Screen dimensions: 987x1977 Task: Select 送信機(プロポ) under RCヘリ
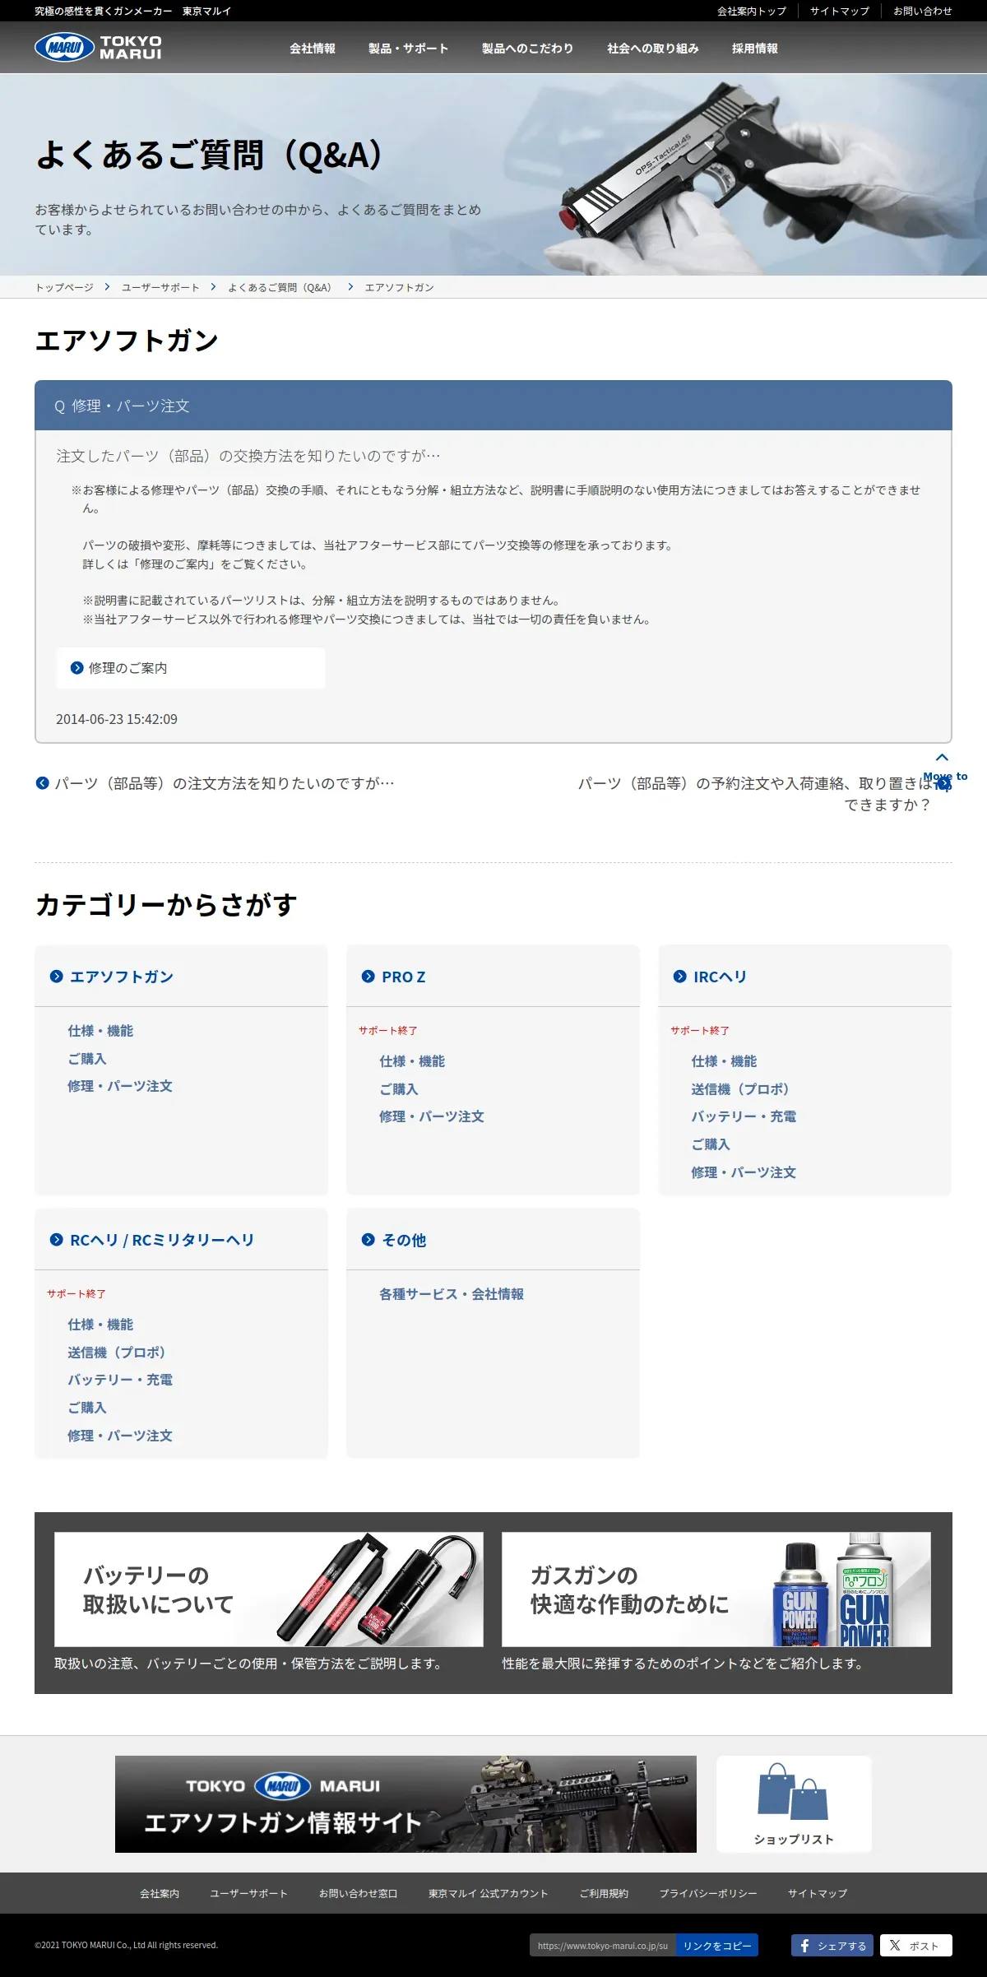tap(117, 1353)
